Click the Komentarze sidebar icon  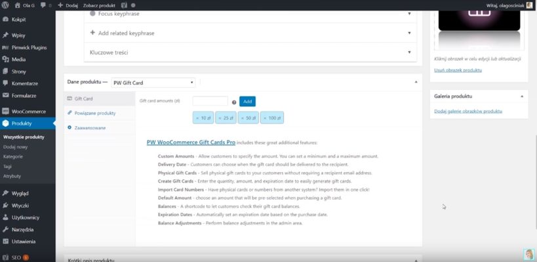click(x=5, y=83)
